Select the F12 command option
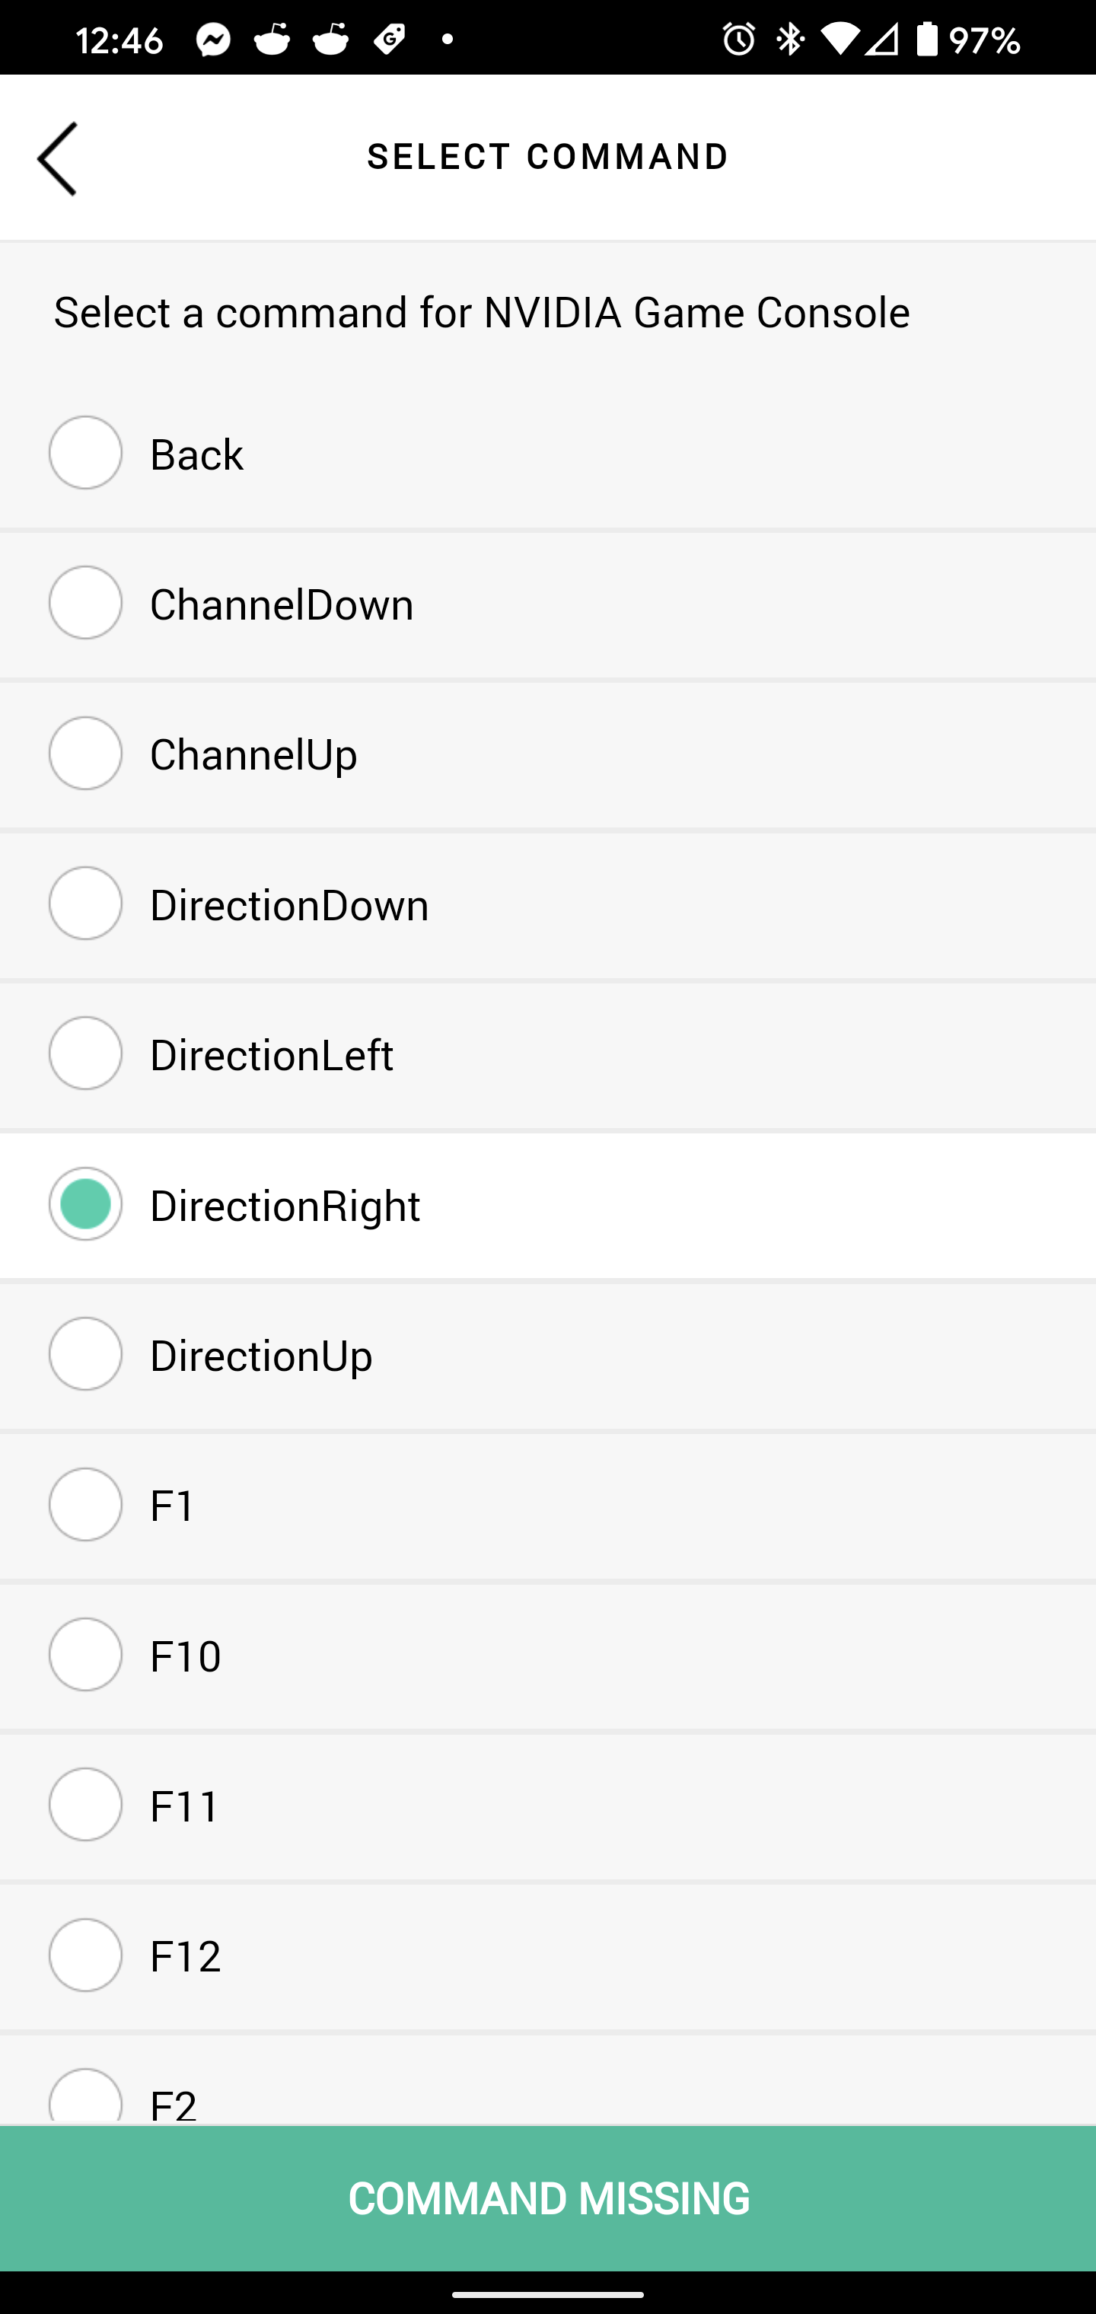The height and width of the screenshot is (2314, 1096). [x=86, y=1955]
